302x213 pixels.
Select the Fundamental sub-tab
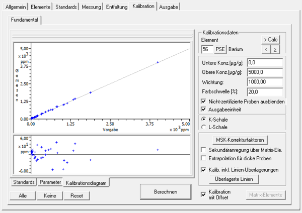click(x=25, y=20)
